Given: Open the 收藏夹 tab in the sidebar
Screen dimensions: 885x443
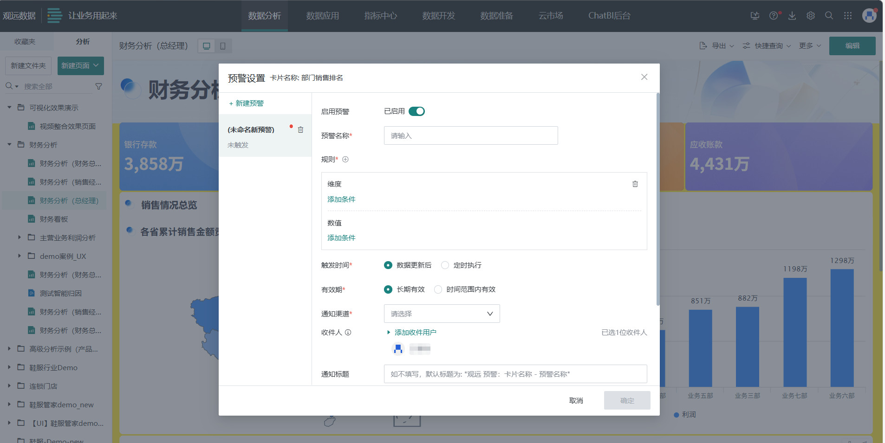Looking at the screenshot, I should point(26,41).
